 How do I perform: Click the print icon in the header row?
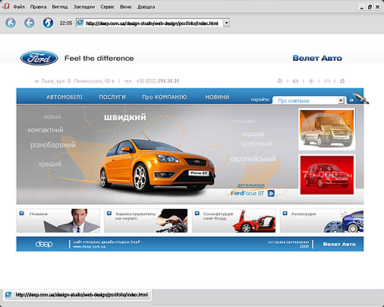pos(342,81)
